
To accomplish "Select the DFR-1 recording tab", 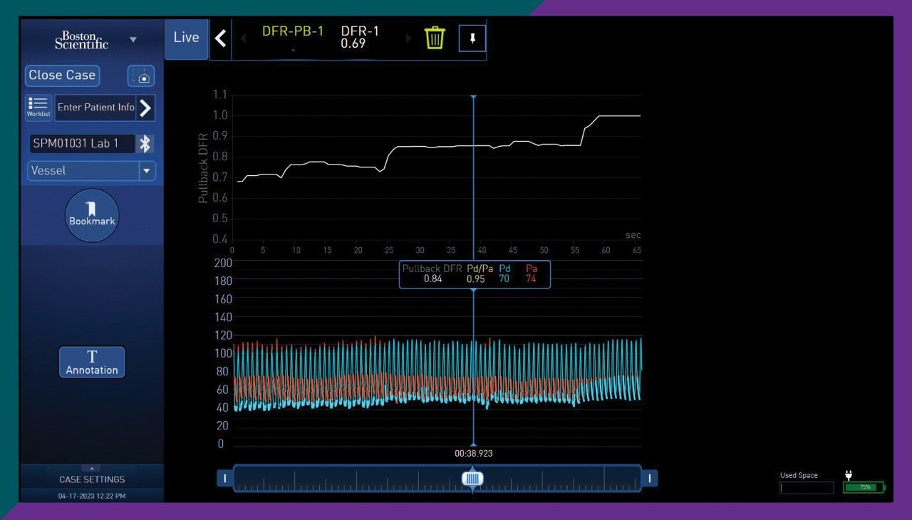I will [x=361, y=38].
